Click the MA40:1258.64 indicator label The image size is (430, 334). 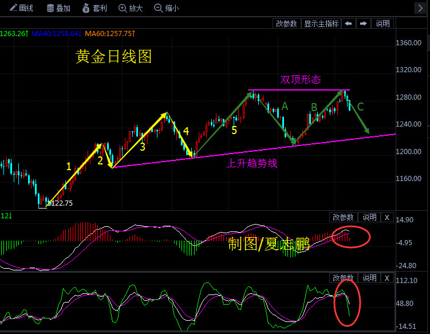(57, 34)
